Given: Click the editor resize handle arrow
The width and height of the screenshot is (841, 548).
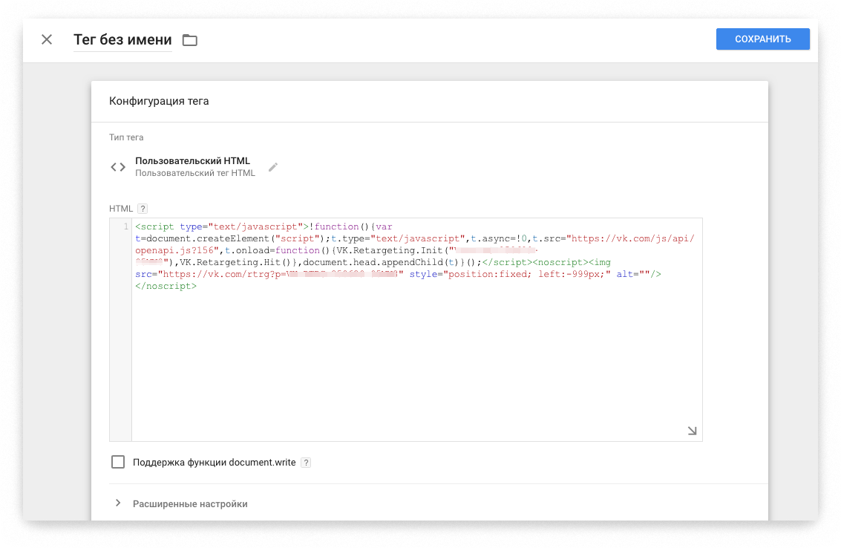Looking at the screenshot, I should (x=692, y=431).
